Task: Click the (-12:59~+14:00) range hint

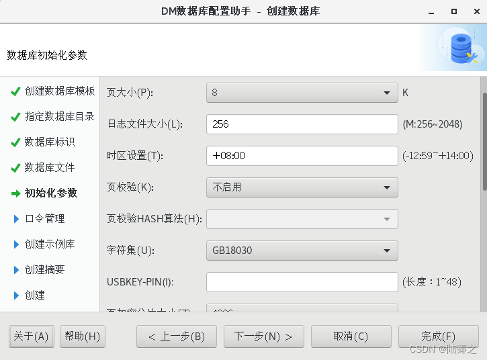Action: [x=438, y=156]
